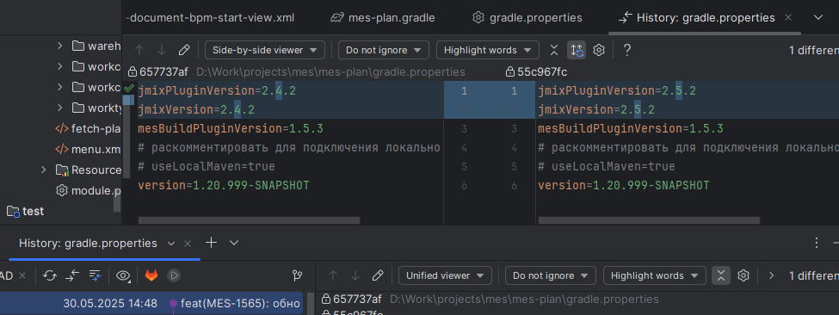Click Show Diff arrows icon in history toolbar
The height and width of the screenshot is (315, 839).
coord(72,275)
